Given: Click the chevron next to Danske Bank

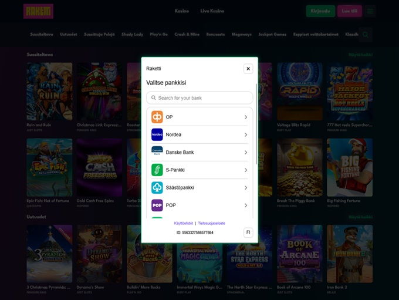Looking at the screenshot, I should click(x=245, y=152).
